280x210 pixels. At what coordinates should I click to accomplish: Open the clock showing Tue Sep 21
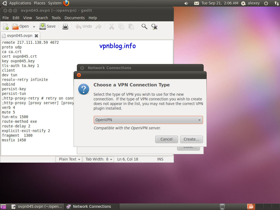point(220,3)
